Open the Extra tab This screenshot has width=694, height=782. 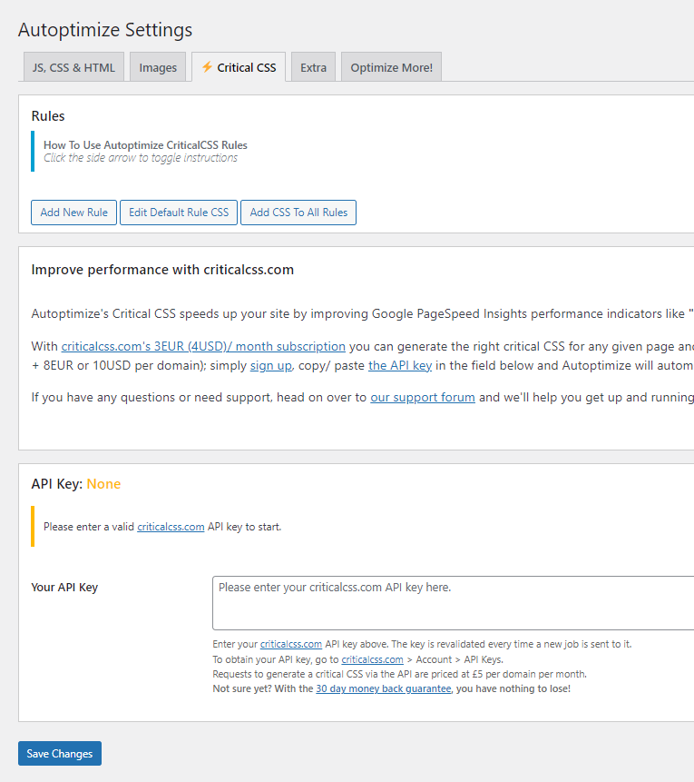[x=313, y=67]
